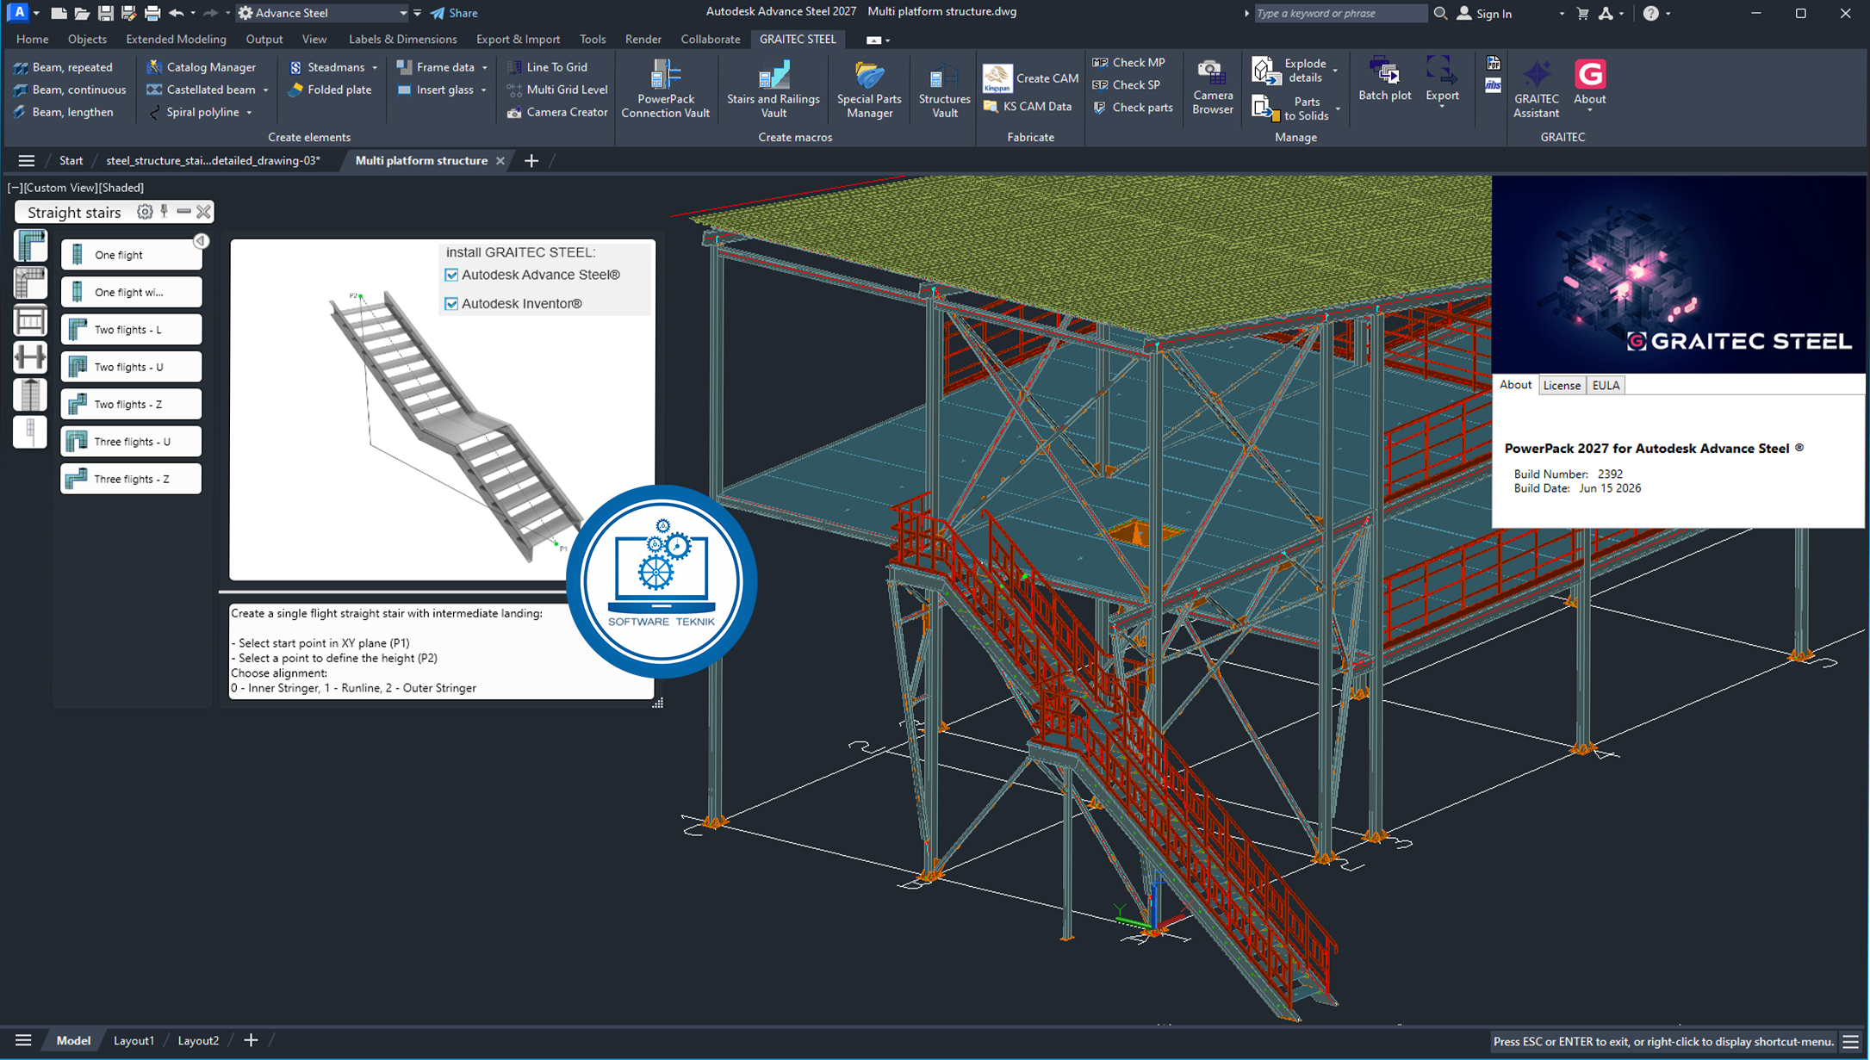
Task: Click Sign In
Action: point(1484,13)
